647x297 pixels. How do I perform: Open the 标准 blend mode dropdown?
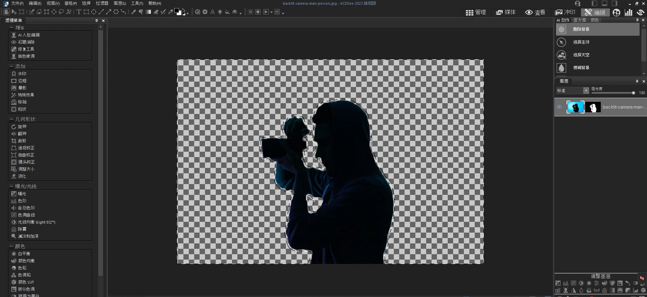pos(586,91)
